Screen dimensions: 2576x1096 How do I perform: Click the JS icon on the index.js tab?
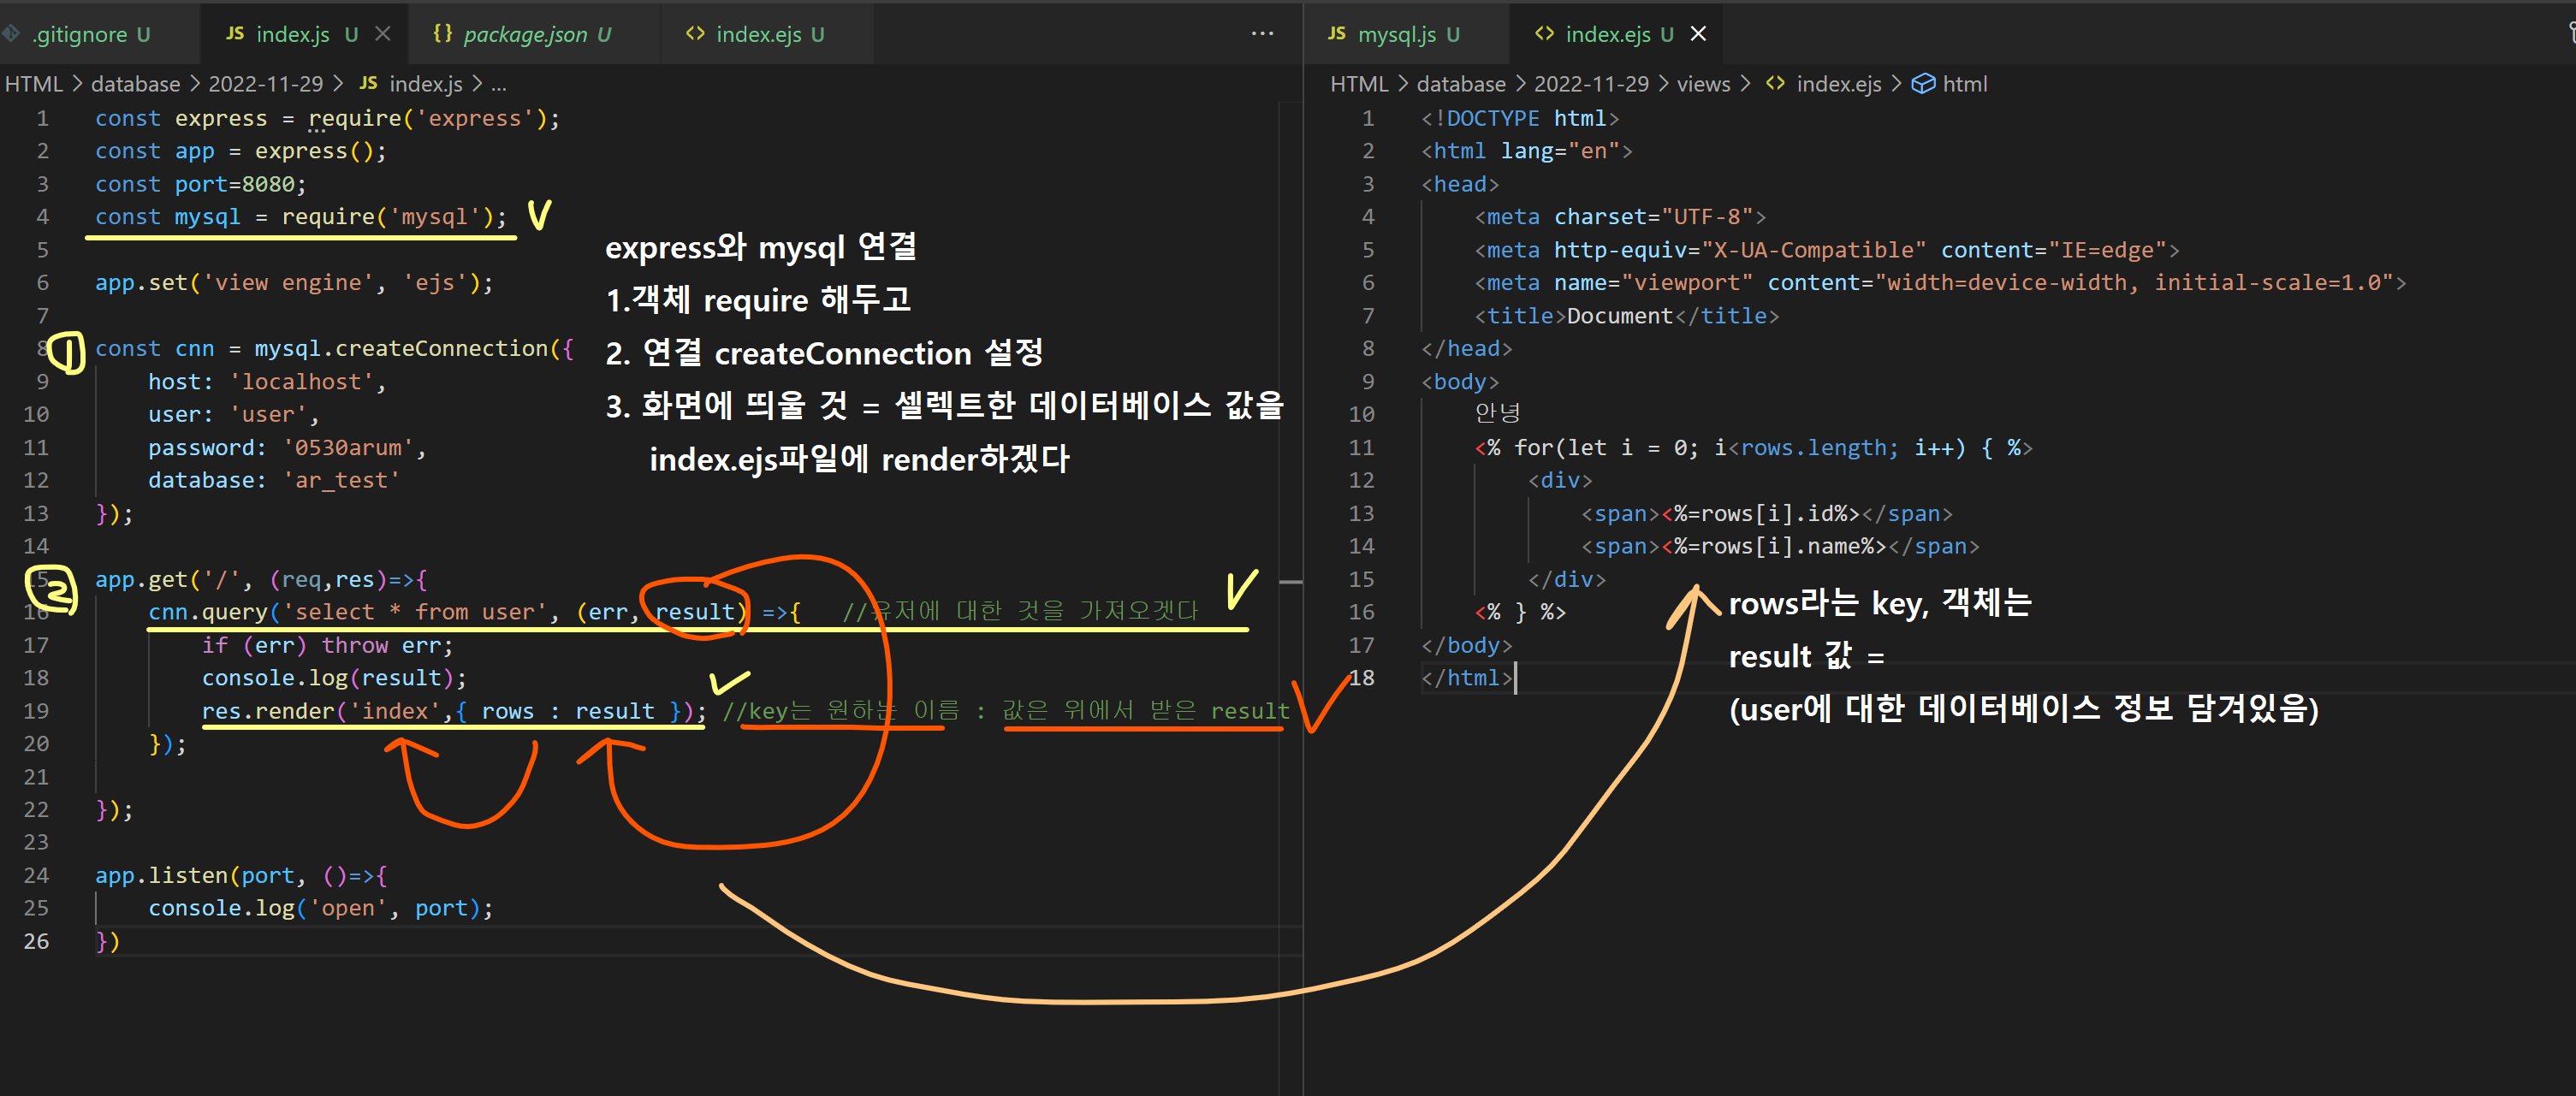(235, 34)
